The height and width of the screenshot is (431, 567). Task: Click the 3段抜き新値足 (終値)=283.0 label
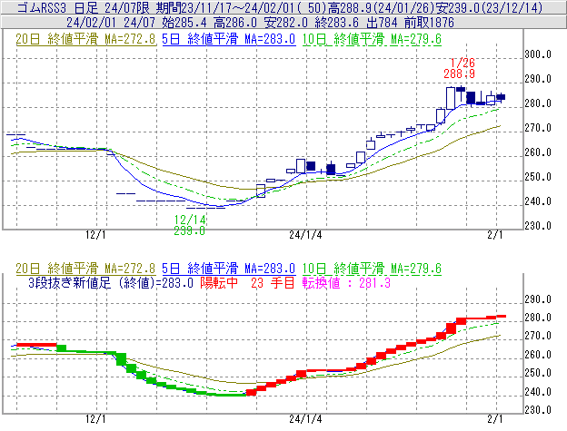pos(111,282)
